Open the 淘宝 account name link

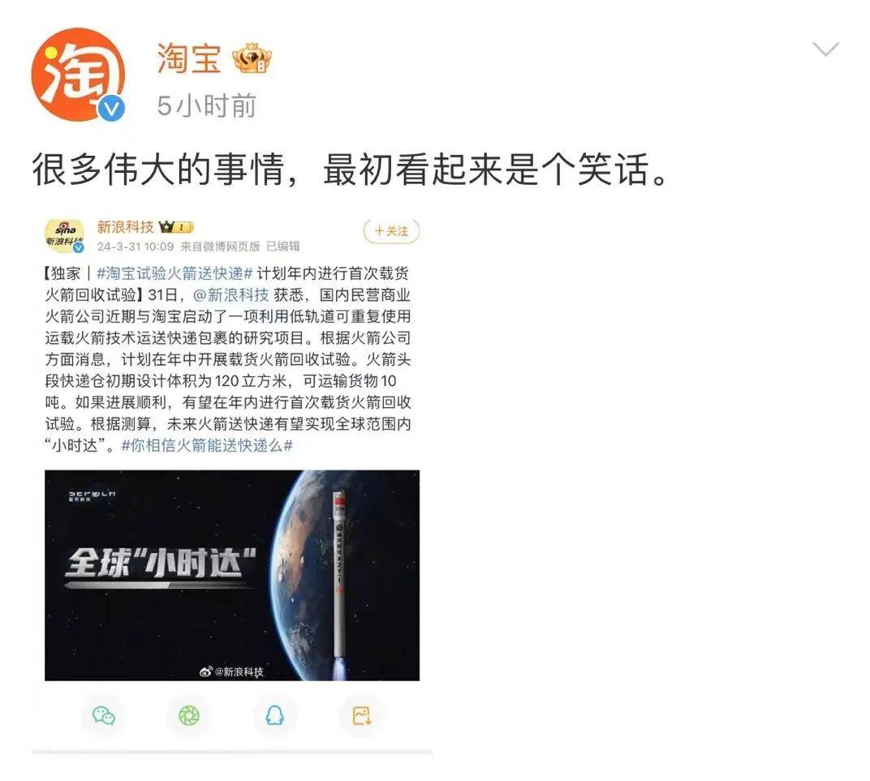click(188, 58)
